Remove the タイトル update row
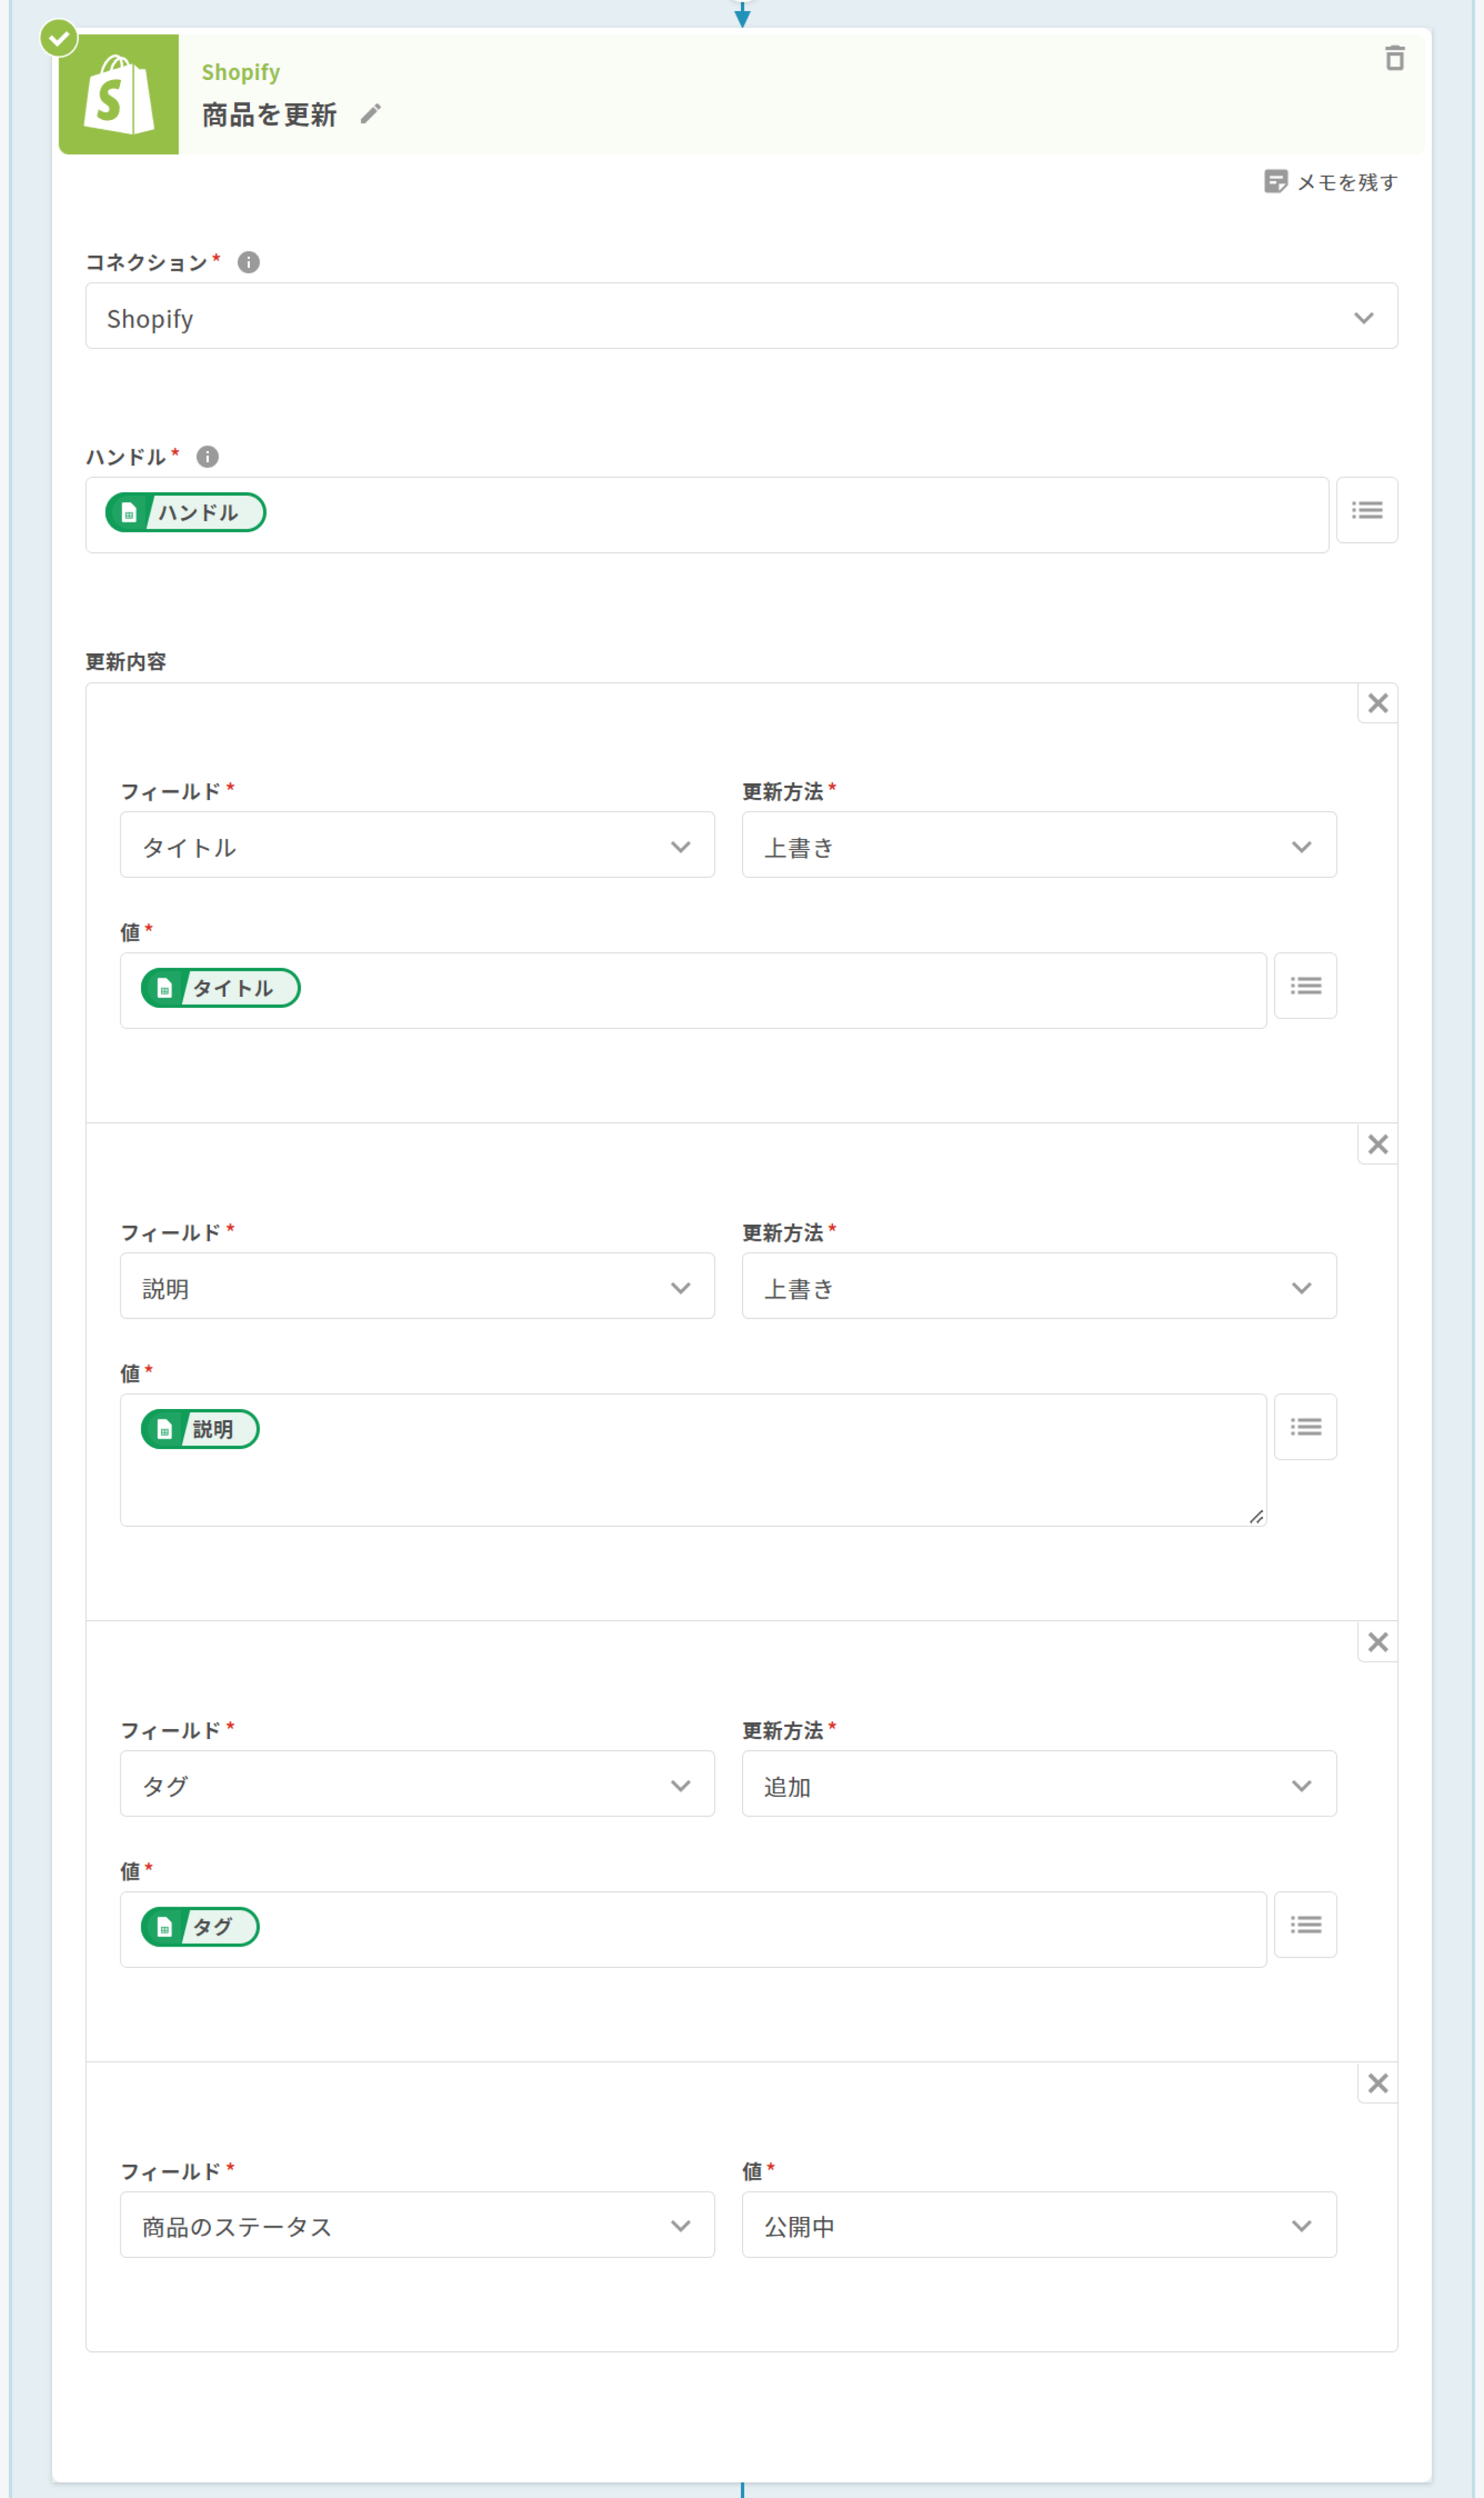Screen dimensions: 1484x2498 (x=1377, y=704)
